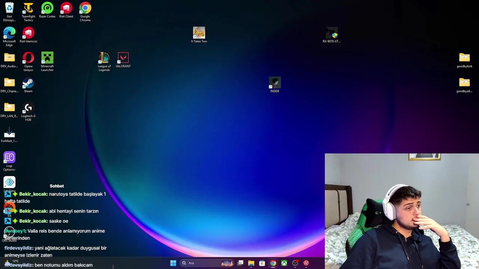Click the username 'firdevsyildiz' in the 'yani ağlatacak' message

[x=19, y=248]
